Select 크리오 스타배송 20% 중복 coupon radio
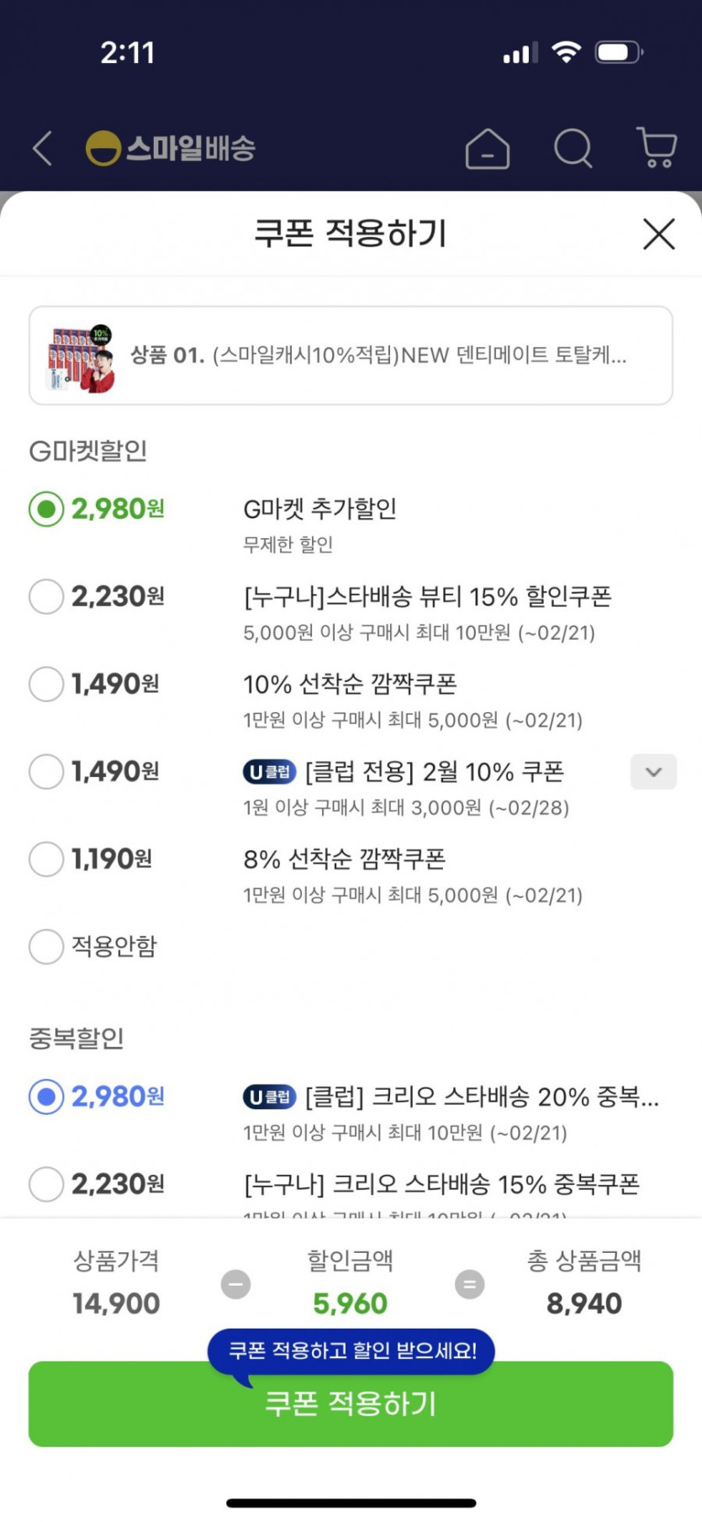Screen dimensions: 702x1522 (46, 1097)
